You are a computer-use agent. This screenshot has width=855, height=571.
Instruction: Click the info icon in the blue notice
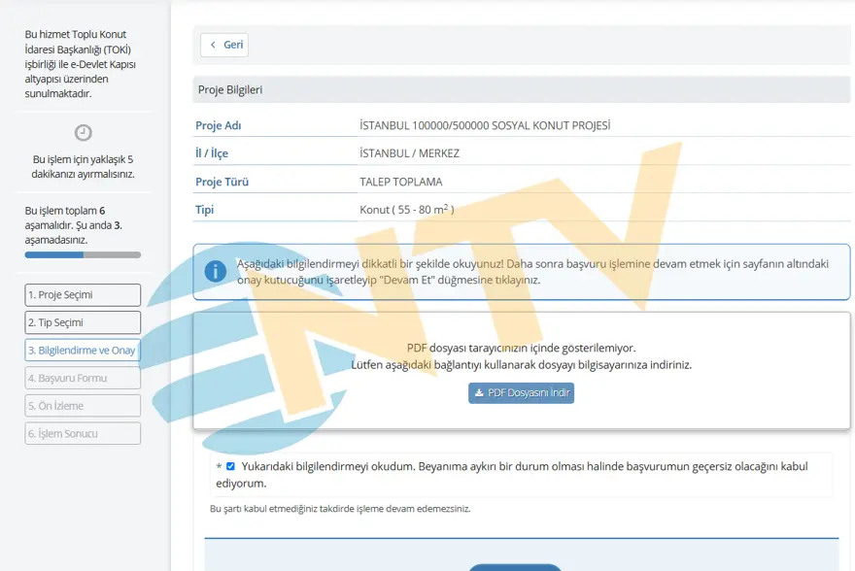pos(214,272)
